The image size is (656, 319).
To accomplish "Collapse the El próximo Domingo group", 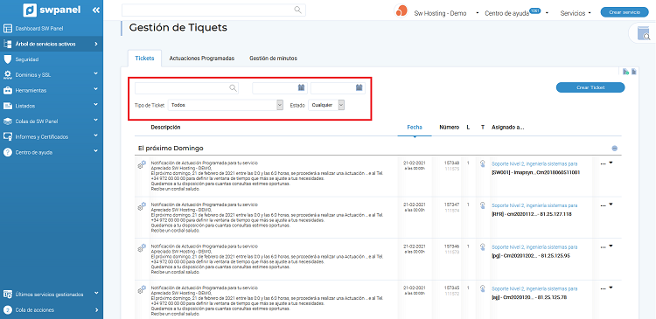I will pos(615,148).
